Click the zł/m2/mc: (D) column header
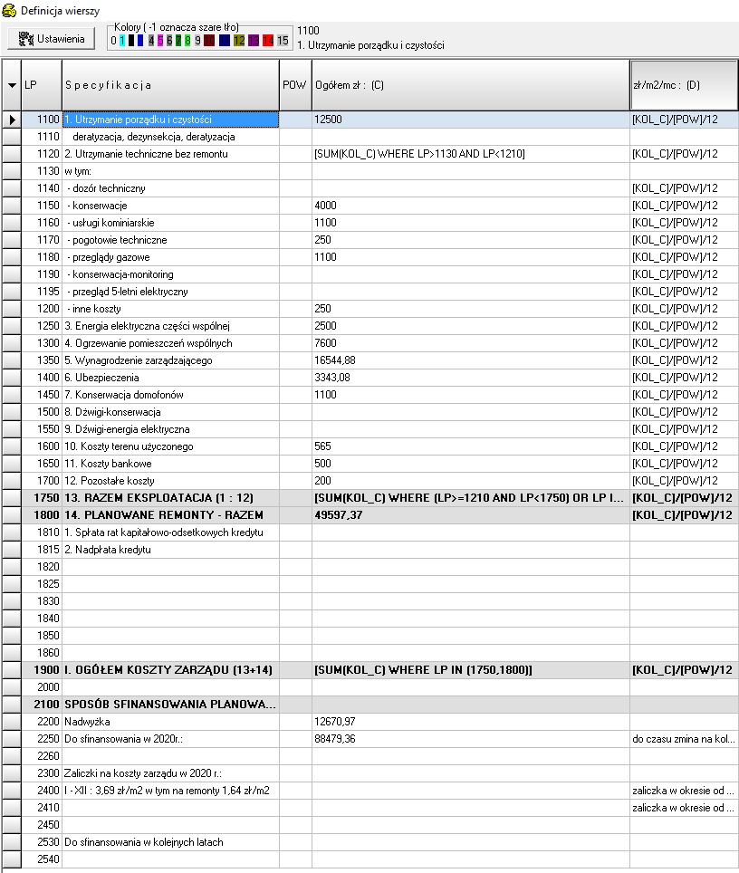Screen dimensions: 739x873 click(684, 85)
